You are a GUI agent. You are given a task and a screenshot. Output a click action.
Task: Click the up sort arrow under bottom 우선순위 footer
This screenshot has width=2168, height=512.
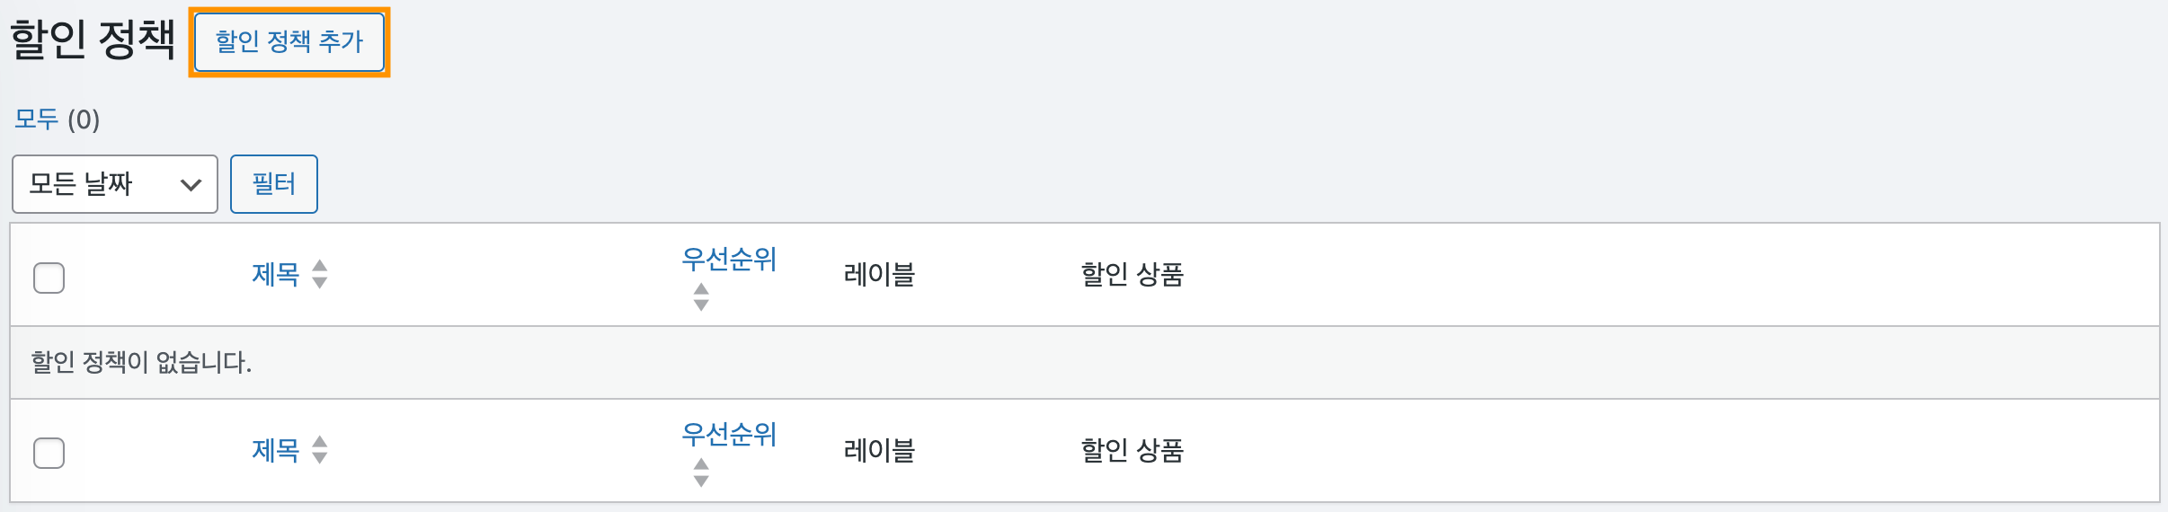click(x=701, y=464)
